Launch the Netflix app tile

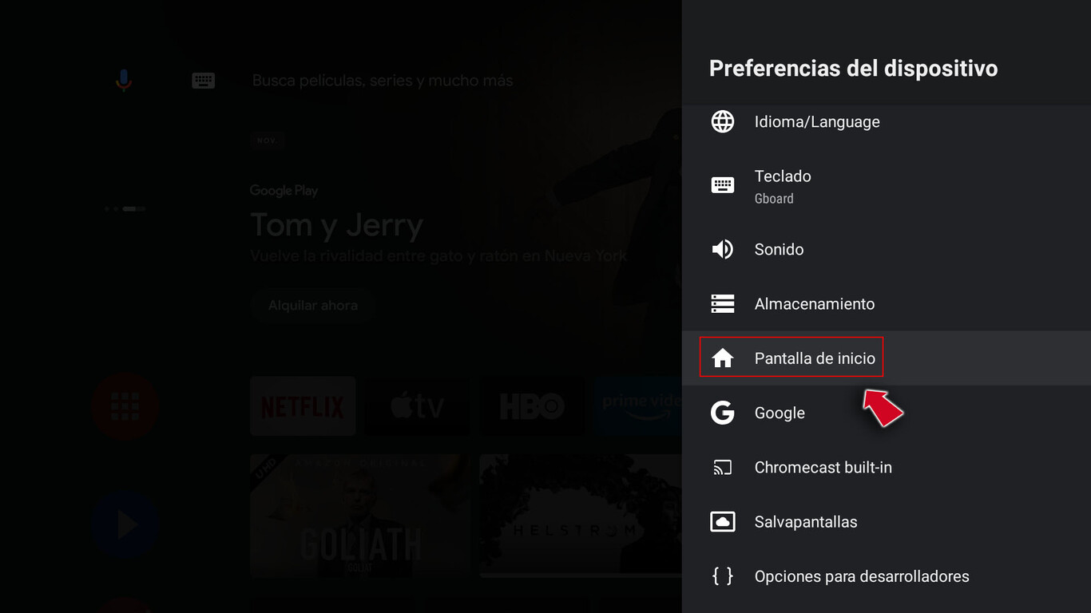(x=303, y=406)
